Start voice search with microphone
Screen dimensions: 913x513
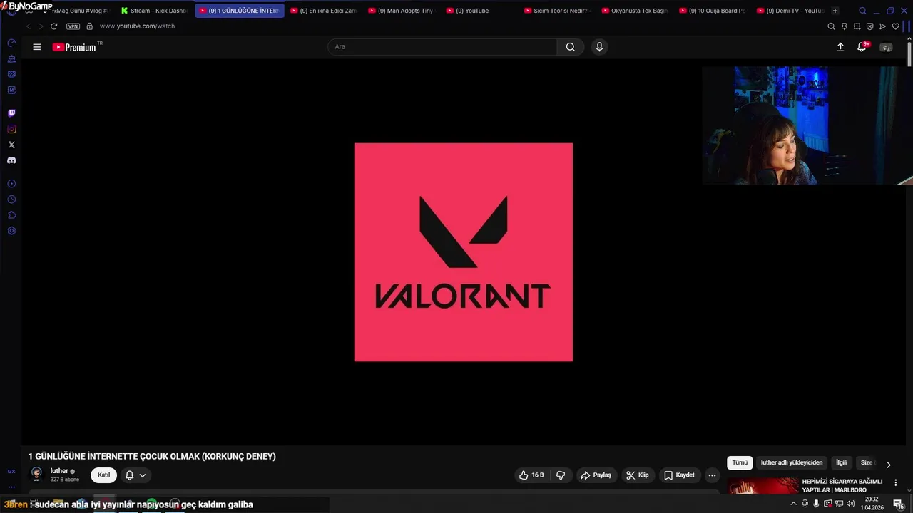click(599, 47)
